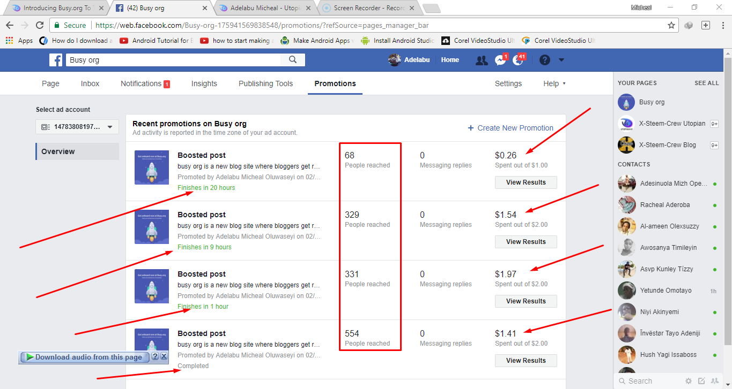Click the create group icon in chat bar
Viewport: 732px width, 389px height.
coord(714,381)
